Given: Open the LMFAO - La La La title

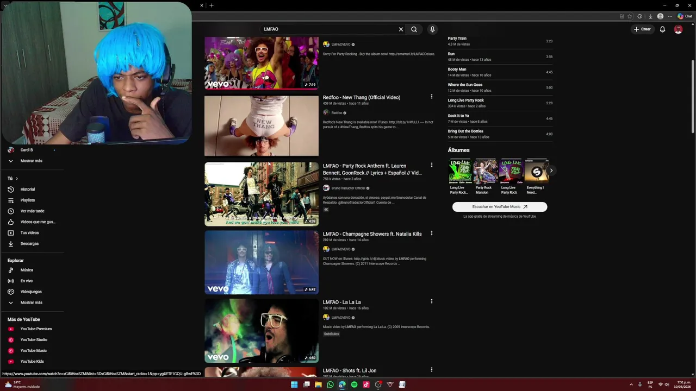Looking at the screenshot, I should [x=342, y=302].
